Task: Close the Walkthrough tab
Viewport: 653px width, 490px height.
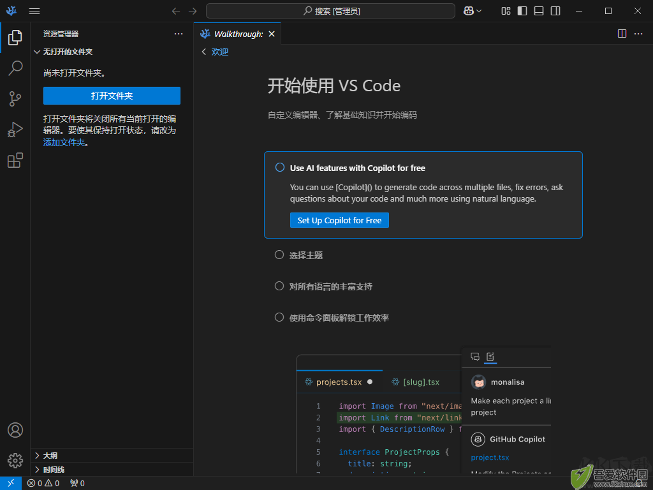Action: (272, 34)
